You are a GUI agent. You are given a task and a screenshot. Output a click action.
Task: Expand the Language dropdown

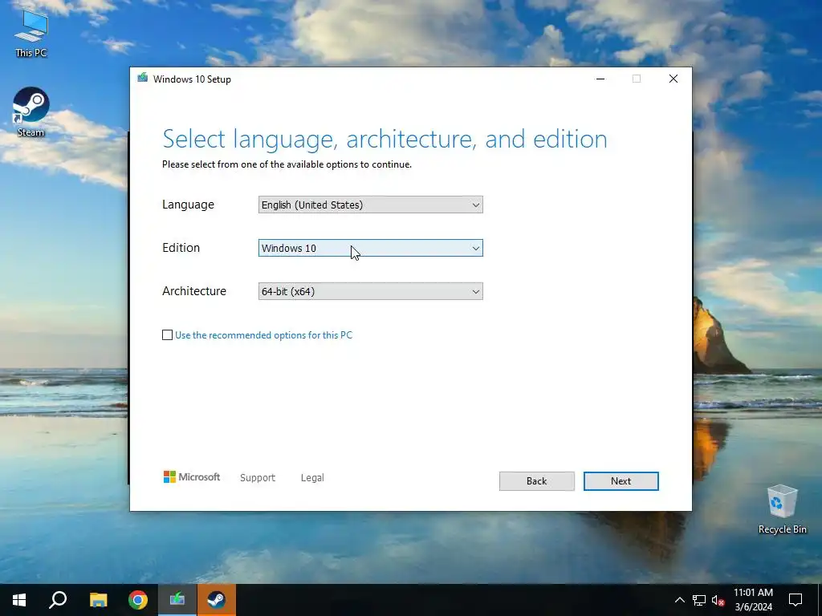(371, 205)
